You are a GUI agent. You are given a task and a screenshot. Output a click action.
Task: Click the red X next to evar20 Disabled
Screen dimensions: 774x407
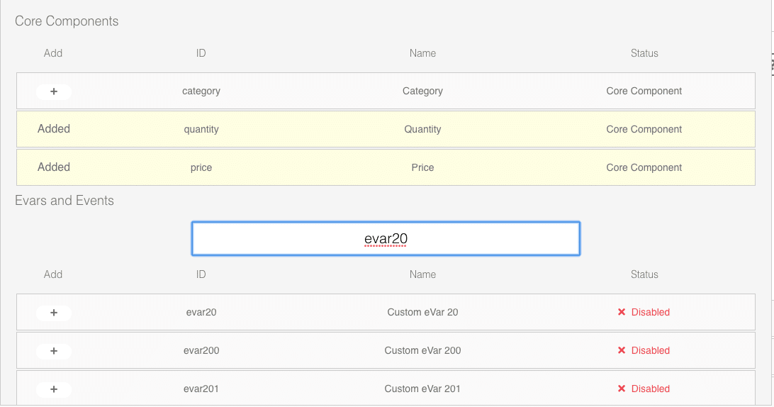tap(622, 312)
